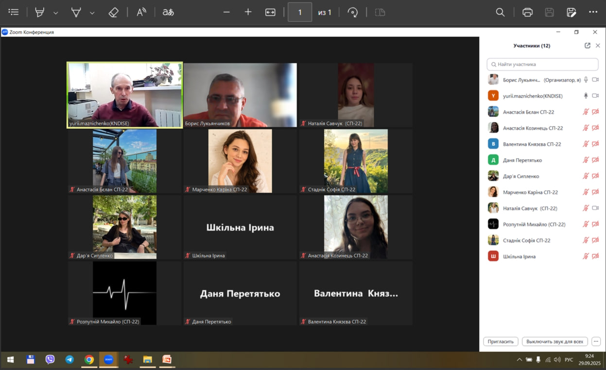Click the translate icon
606x370 pixels.
click(168, 12)
